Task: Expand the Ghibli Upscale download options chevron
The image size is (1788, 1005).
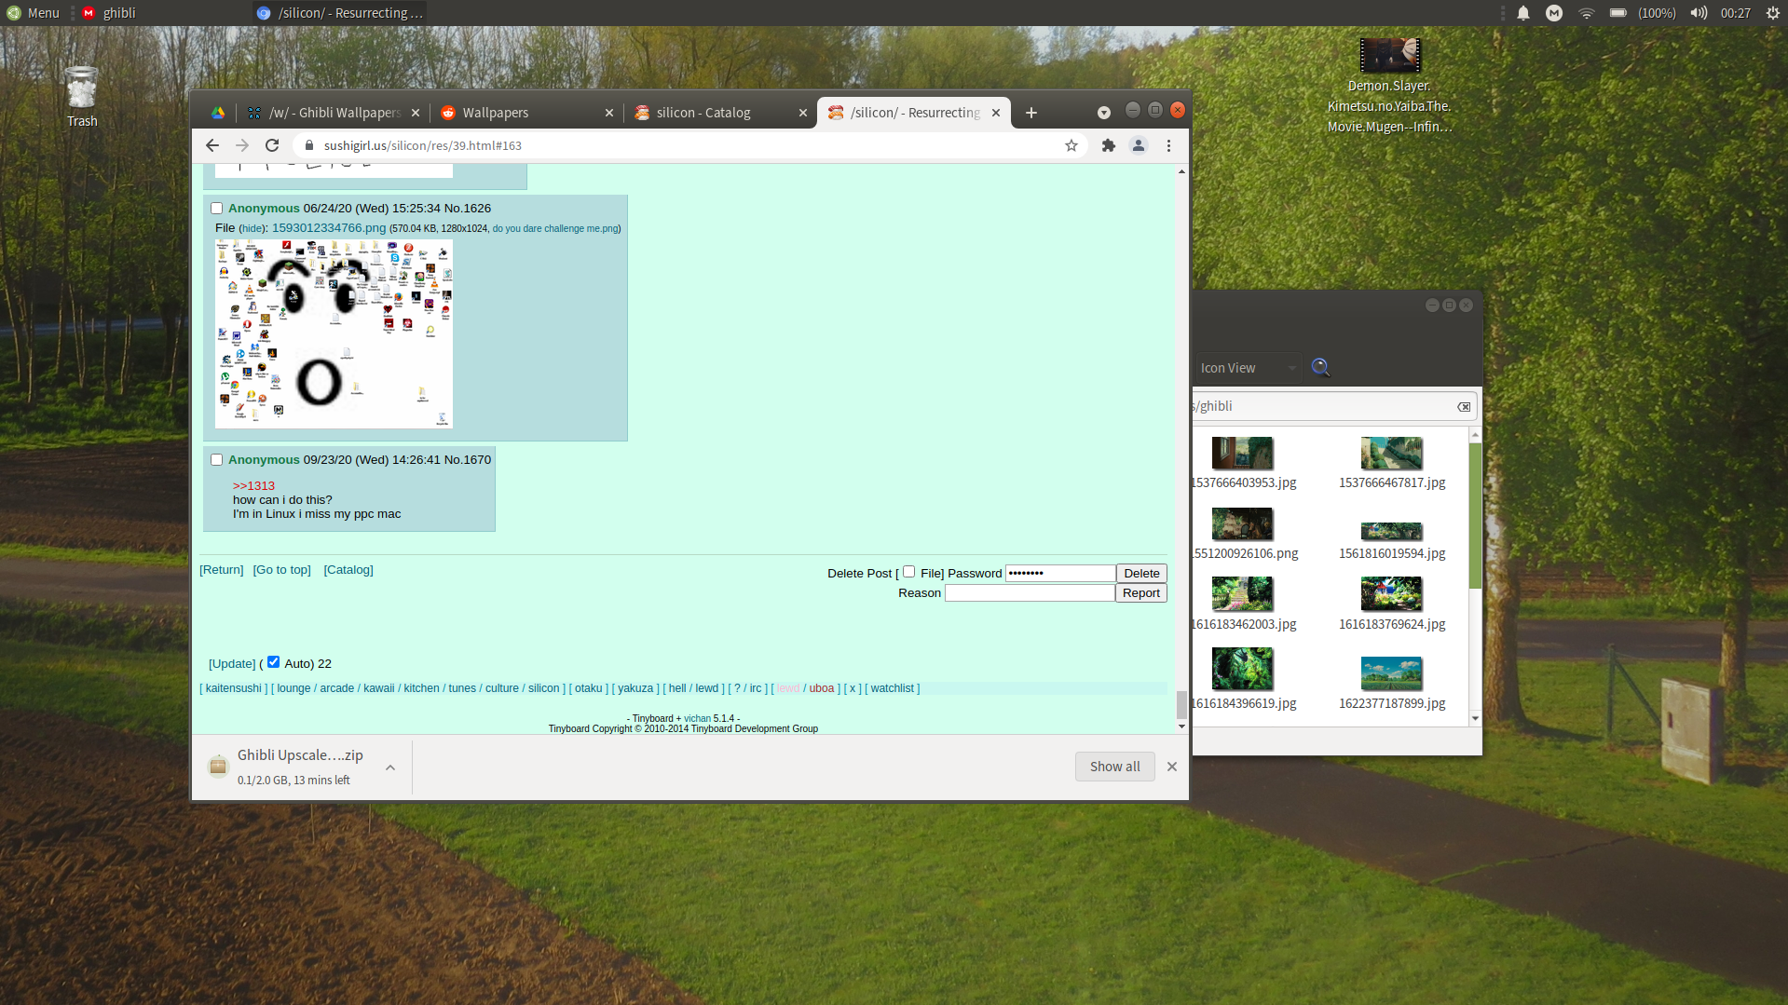Action: 390,767
